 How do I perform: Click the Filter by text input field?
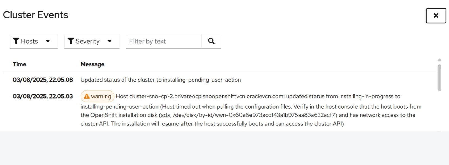(164, 41)
